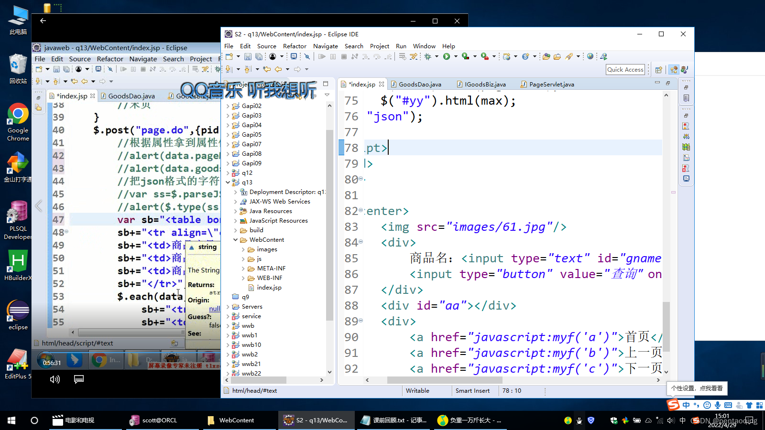This screenshot has height=430, width=765.
Task: Click the 个性设置，点我看看 tooltip
Action: coord(697,388)
